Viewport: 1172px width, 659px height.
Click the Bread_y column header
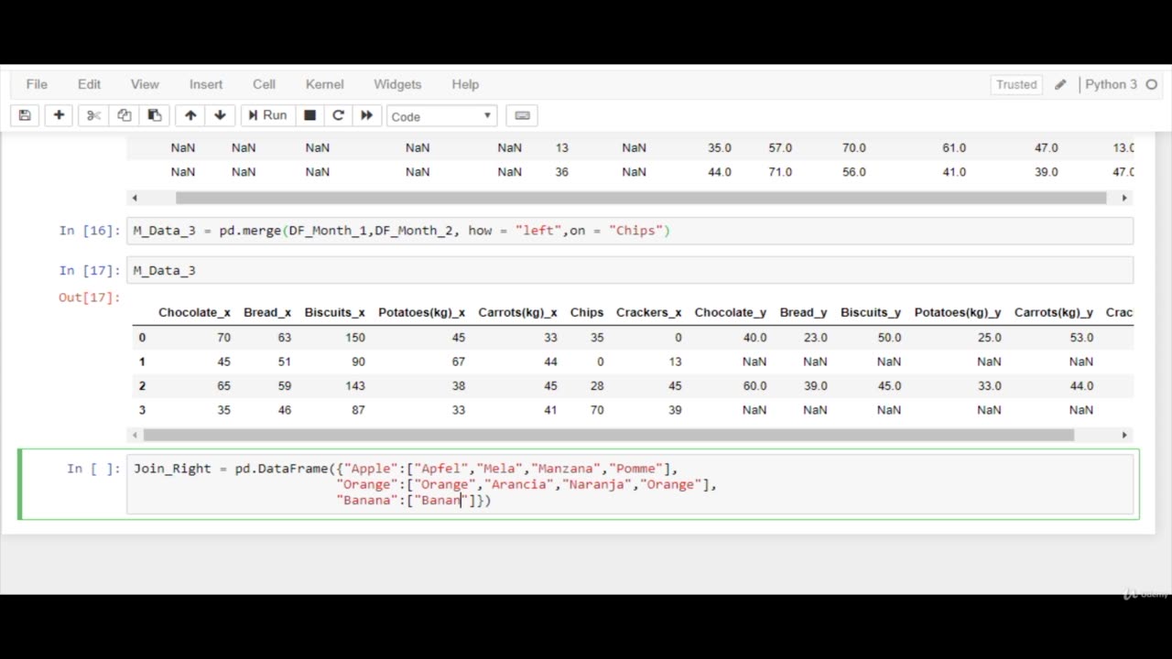tap(804, 312)
